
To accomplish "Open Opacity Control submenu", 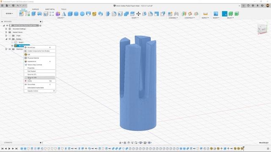I will [40, 91].
